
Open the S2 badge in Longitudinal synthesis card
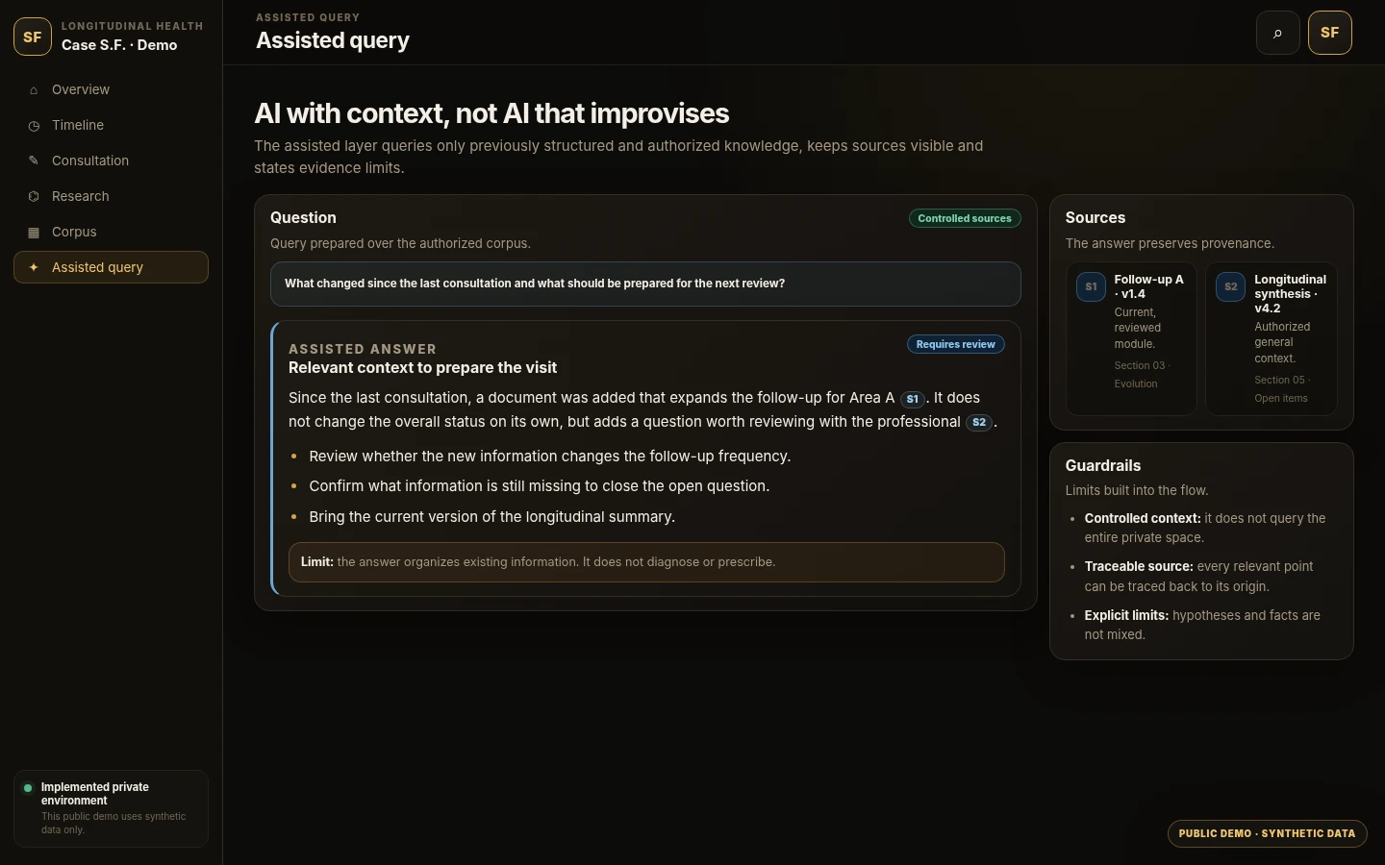click(1230, 286)
